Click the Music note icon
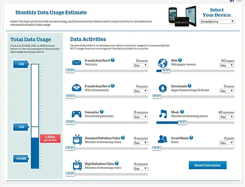This screenshot has width=245, height=187. [x=163, y=114]
